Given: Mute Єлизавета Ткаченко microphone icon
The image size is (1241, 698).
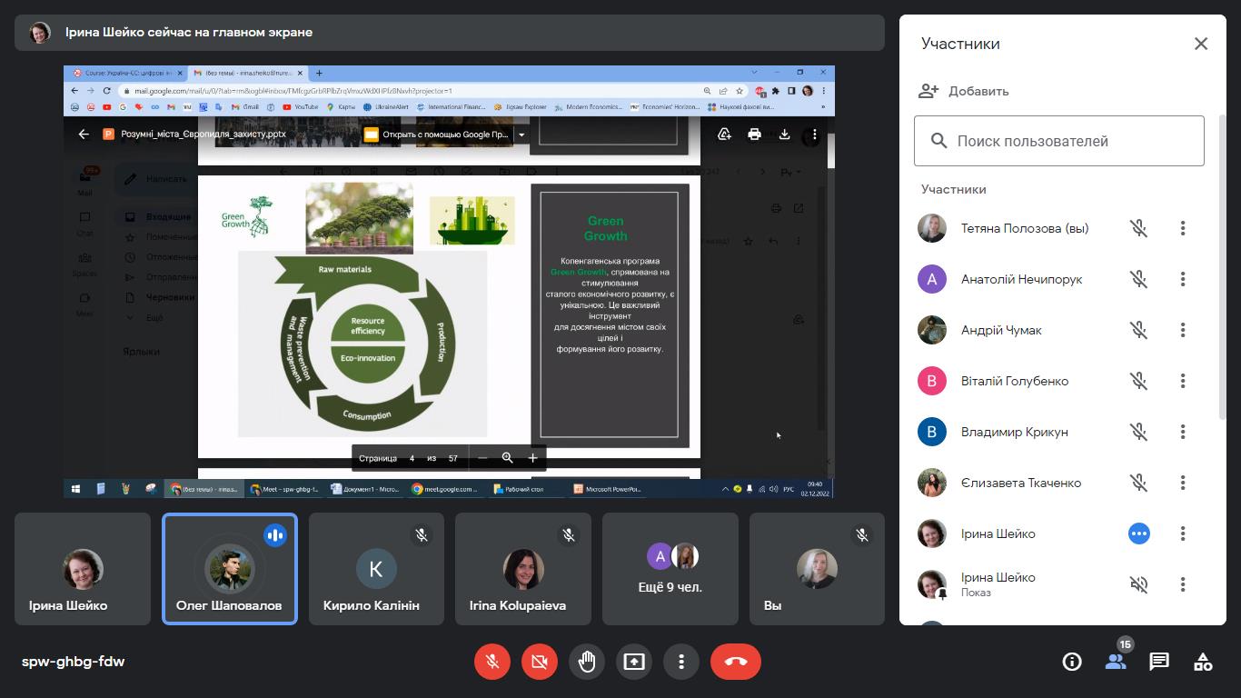Looking at the screenshot, I should click(1139, 483).
